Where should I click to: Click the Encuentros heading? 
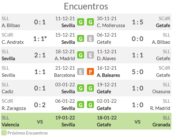(x=86, y=6)
